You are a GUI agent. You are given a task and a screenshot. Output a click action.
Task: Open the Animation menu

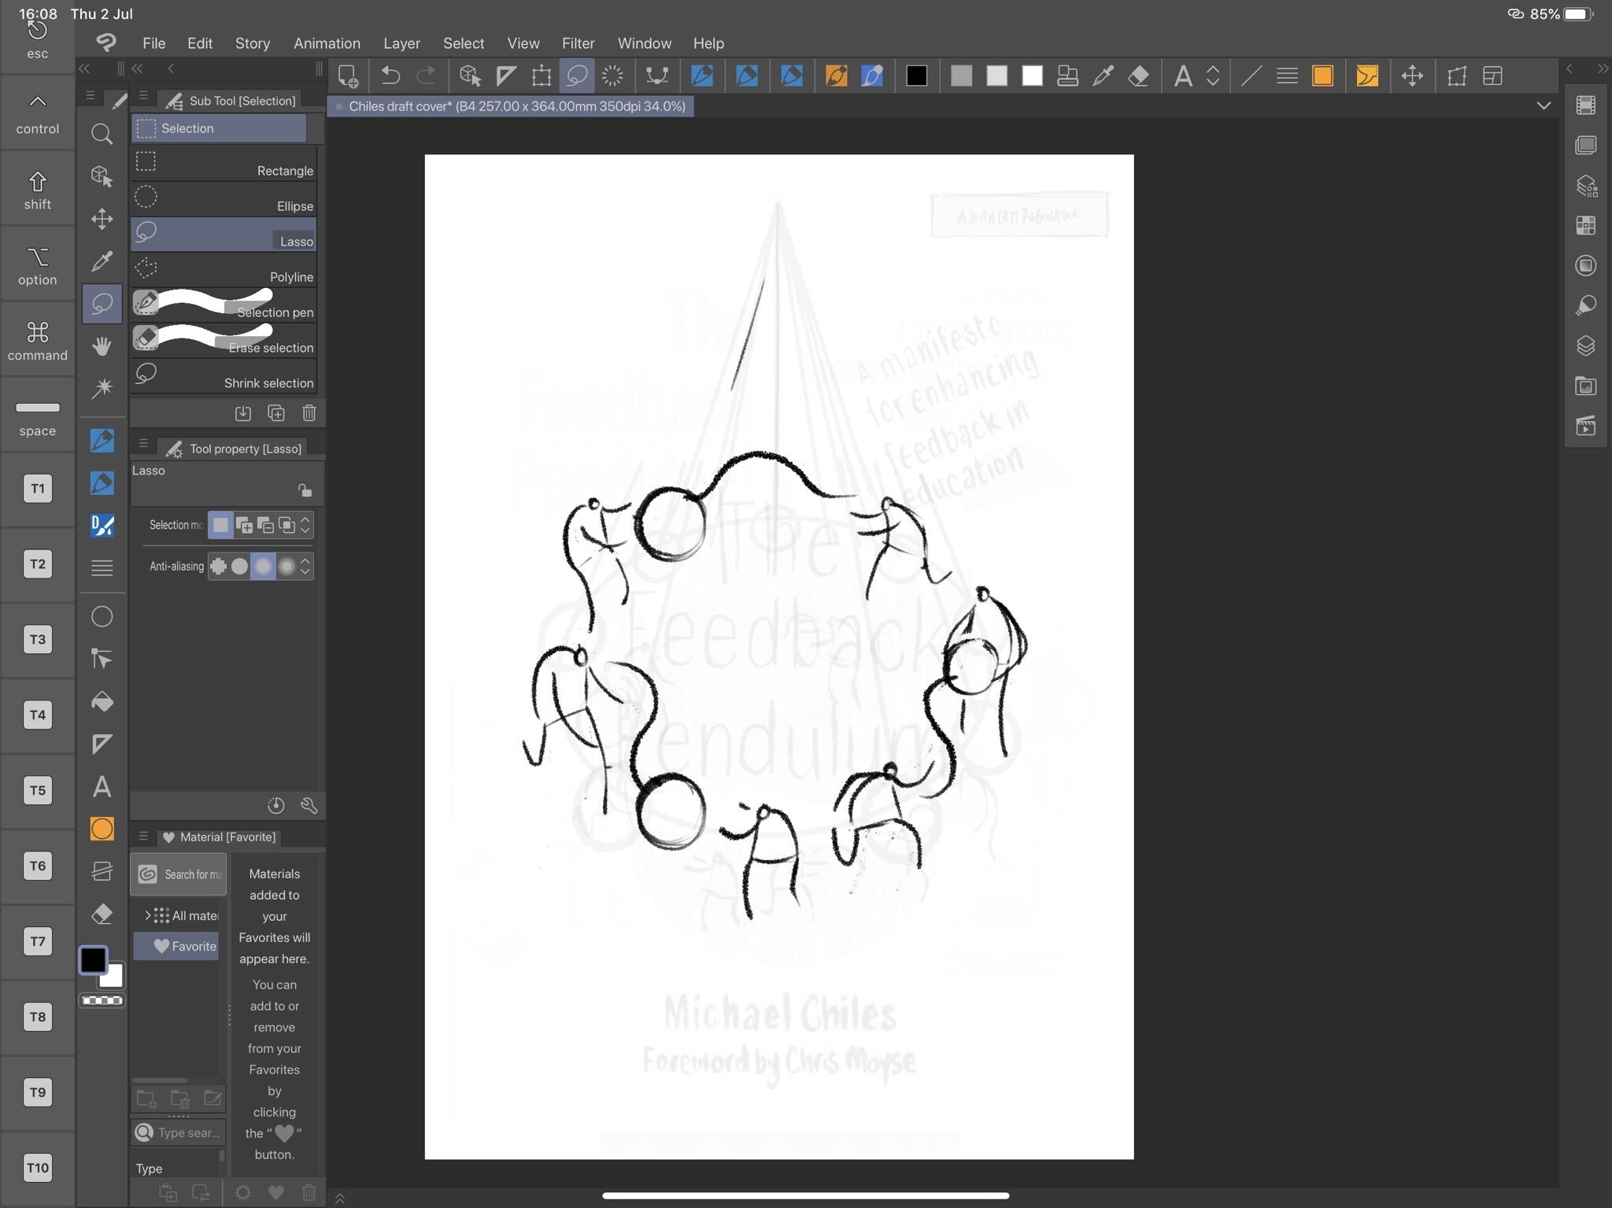tap(327, 43)
